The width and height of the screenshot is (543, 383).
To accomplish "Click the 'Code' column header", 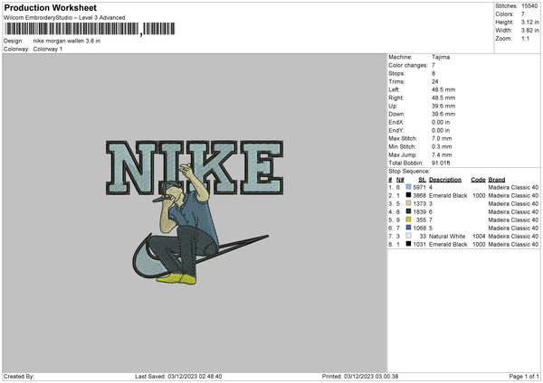I will (x=478, y=180).
